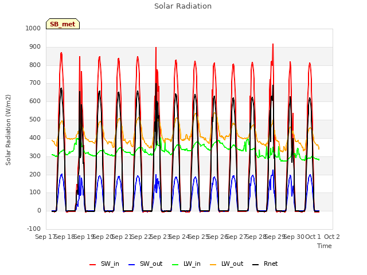367x275 pixels.
Task: Click the Time x-axis label
Action: click(325, 246)
